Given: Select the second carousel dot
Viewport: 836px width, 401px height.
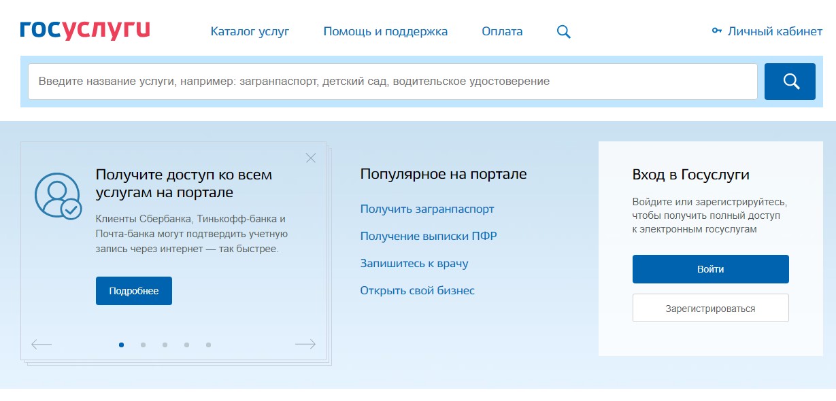Looking at the screenshot, I should (x=143, y=345).
